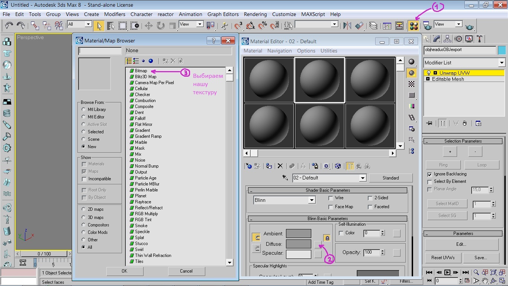Open the Hierarchy command panel tab
The image size is (508, 286).
448,39
